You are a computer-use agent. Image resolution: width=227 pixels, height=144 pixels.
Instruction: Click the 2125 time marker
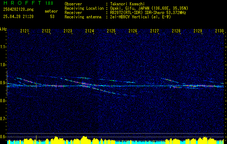(x=111, y=31)
